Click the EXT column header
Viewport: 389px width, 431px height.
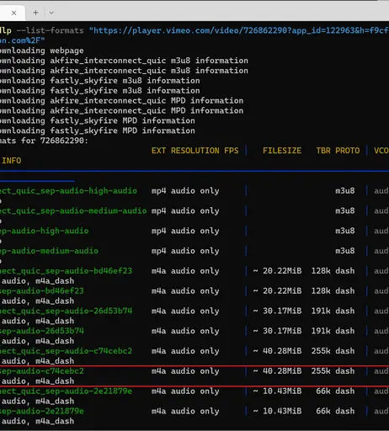158,151
